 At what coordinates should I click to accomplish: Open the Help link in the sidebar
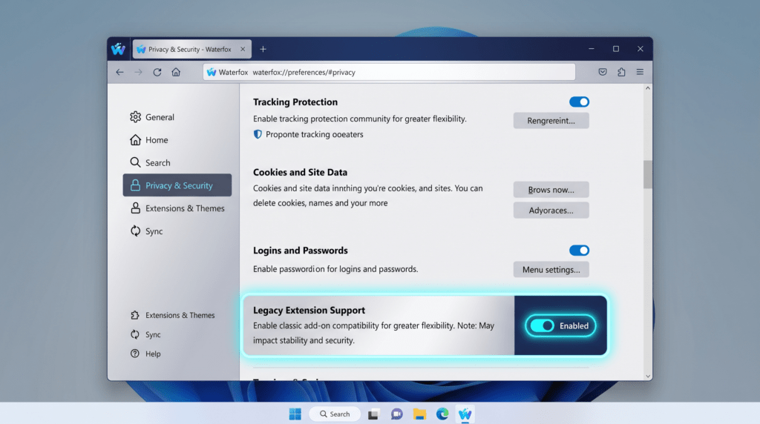pos(145,354)
